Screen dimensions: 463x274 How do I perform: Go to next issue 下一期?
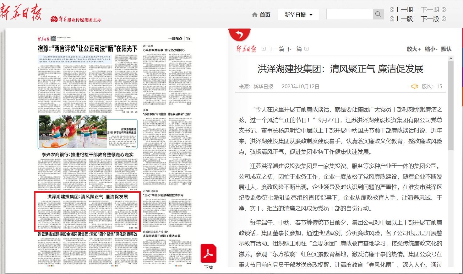[430, 10]
